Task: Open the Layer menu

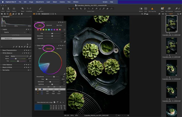Action: tap(48, 2)
